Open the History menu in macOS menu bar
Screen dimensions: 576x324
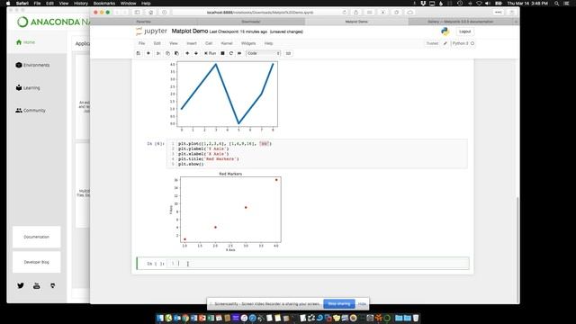point(81,4)
